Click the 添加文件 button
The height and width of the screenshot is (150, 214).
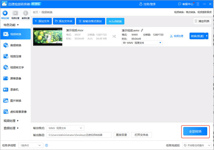click(x=42, y=21)
